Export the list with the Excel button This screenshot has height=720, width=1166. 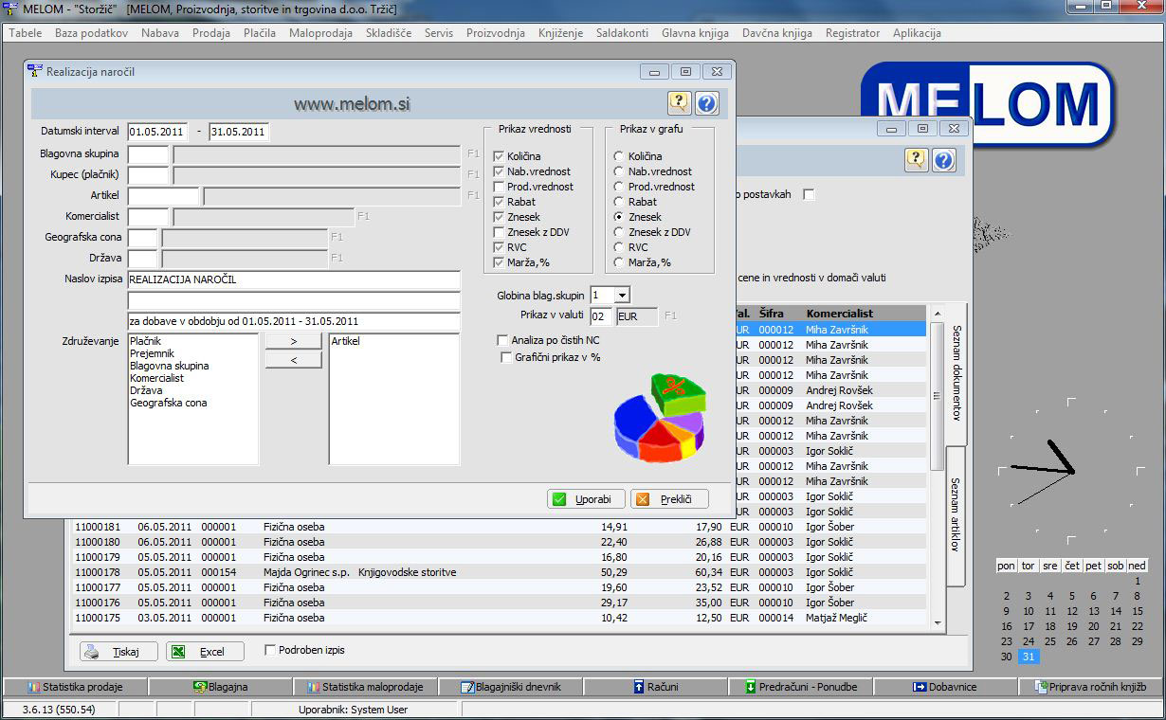[205, 652]
